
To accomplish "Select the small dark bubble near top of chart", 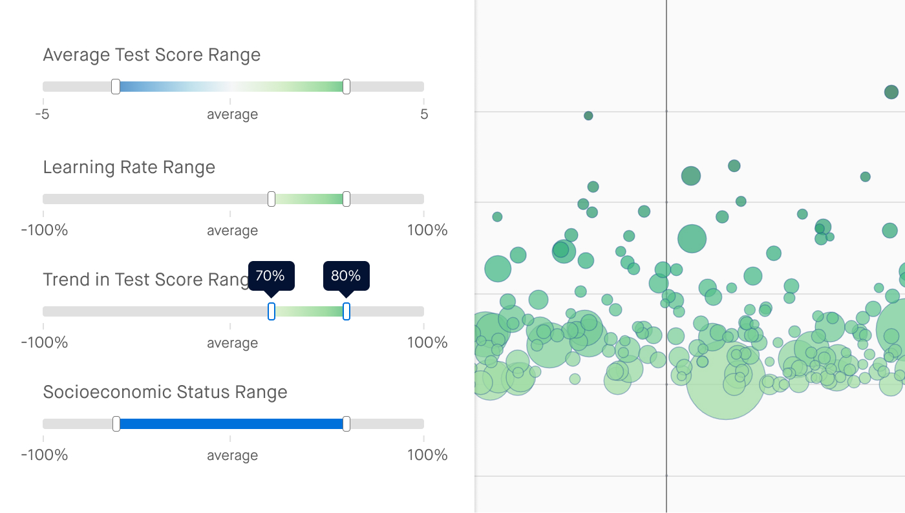I will (x=588, y=116).
